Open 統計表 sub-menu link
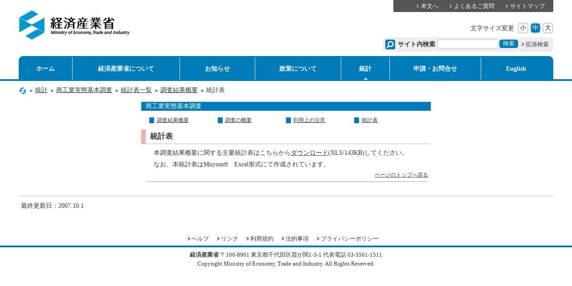 coord(370,120)
